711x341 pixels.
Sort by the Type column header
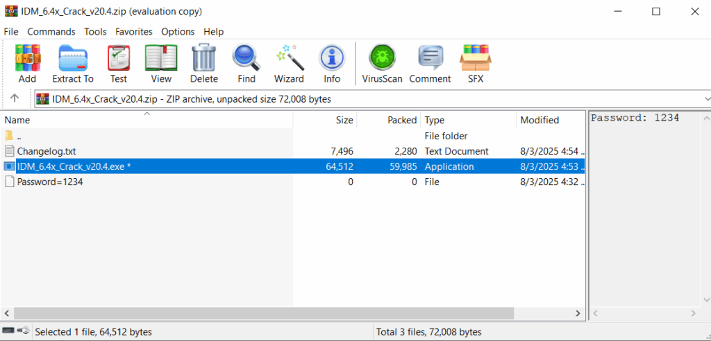click(x=469, y=120)
